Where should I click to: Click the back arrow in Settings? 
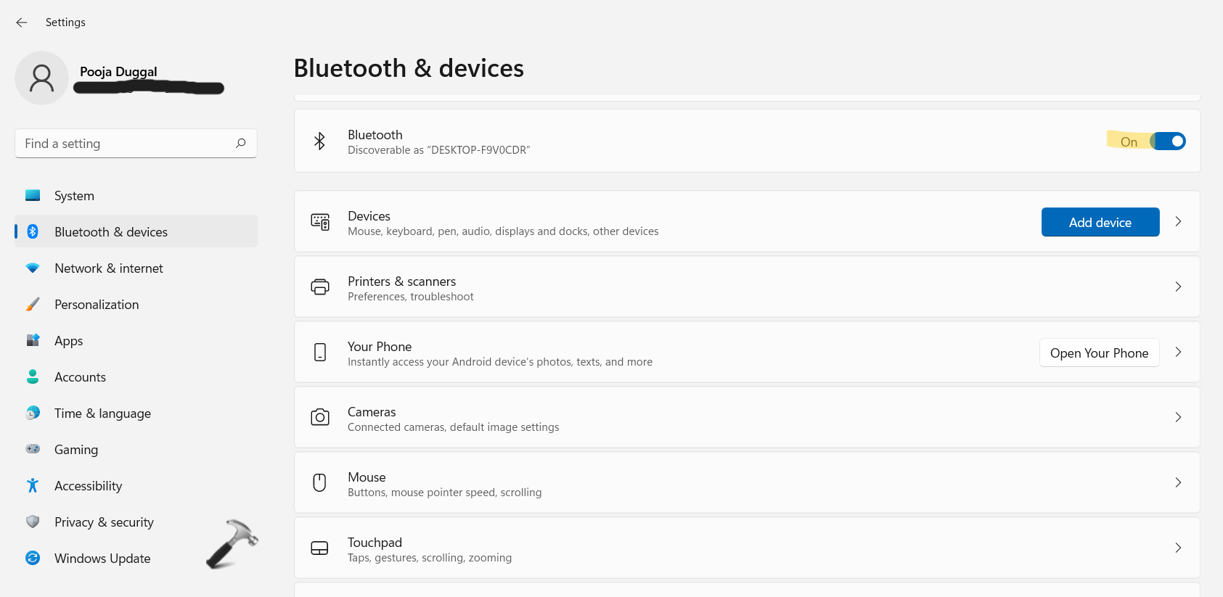pyautogui.click(x=22, y=22)
